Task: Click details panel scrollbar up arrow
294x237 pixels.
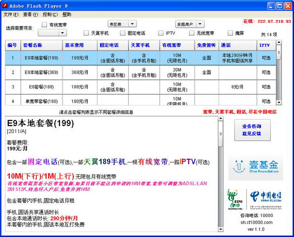Action: click(x=220, y=118)
